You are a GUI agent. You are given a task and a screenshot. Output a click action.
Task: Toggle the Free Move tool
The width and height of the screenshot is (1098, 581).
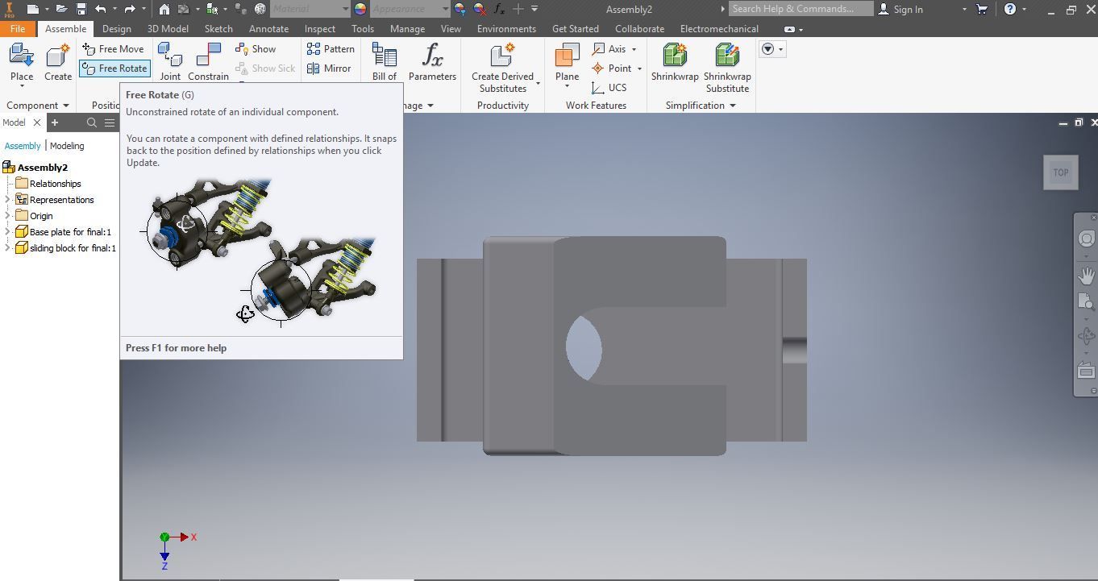[x=113, y=49]
